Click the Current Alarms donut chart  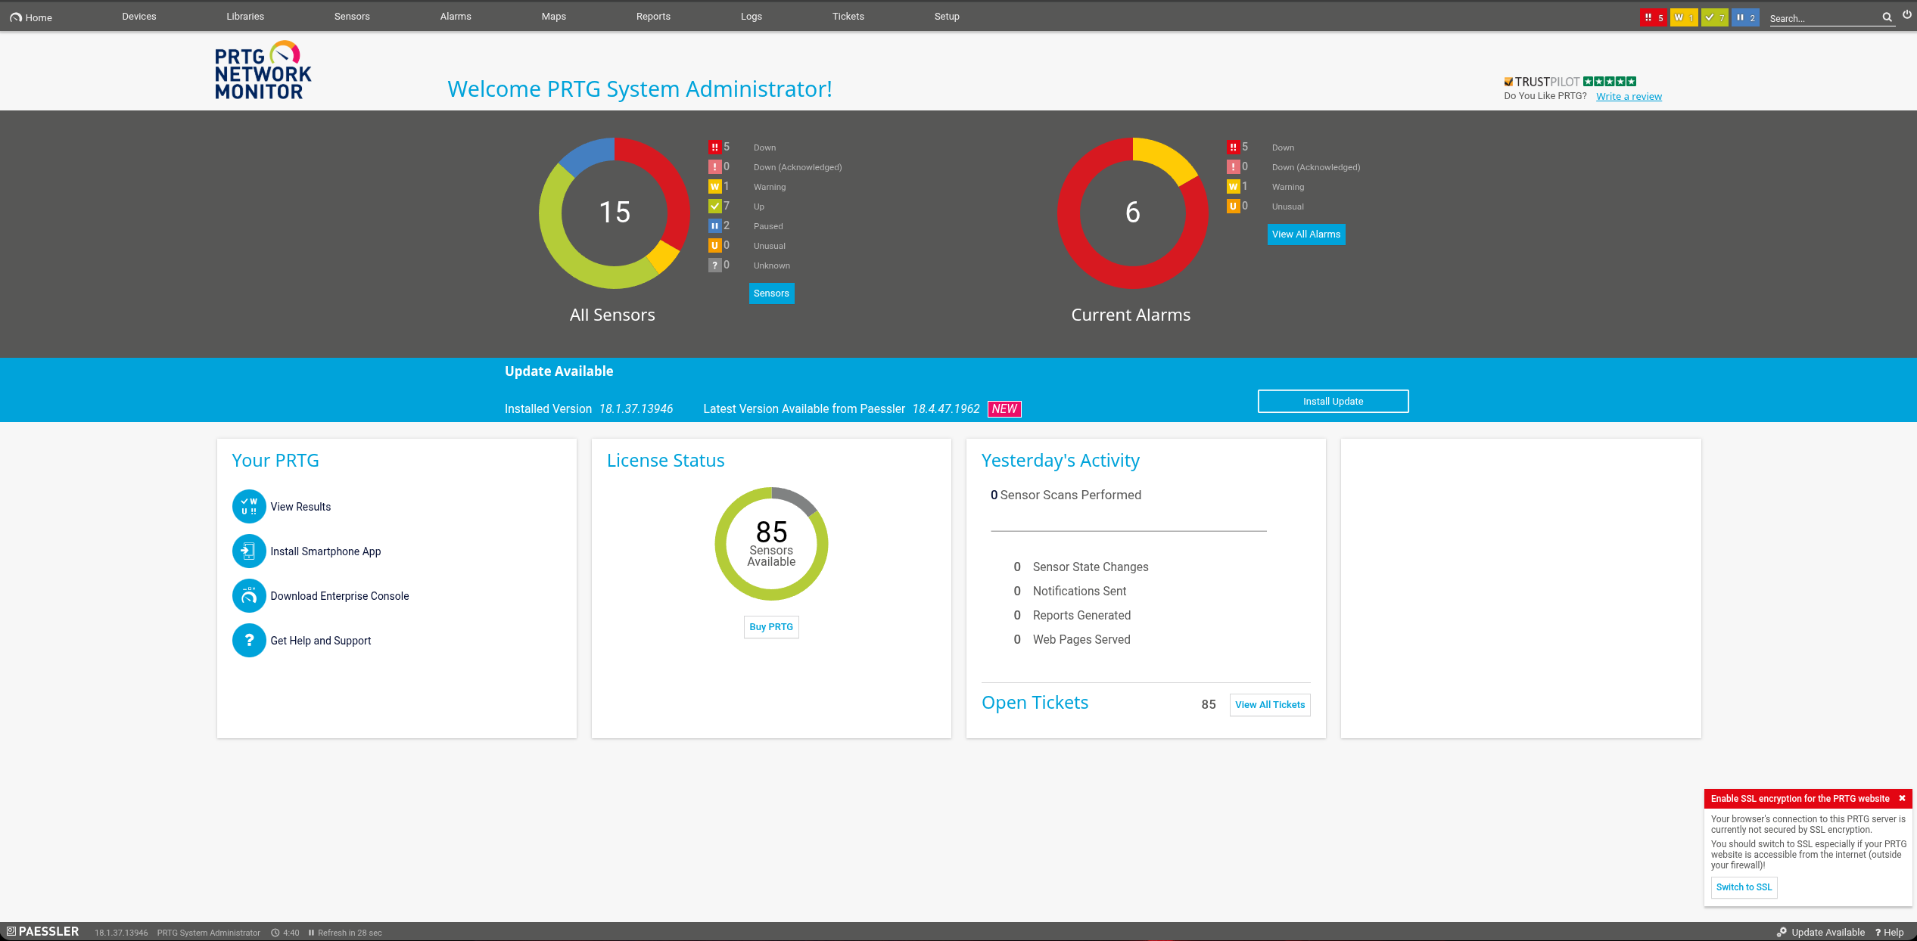tap(1133, 213)
